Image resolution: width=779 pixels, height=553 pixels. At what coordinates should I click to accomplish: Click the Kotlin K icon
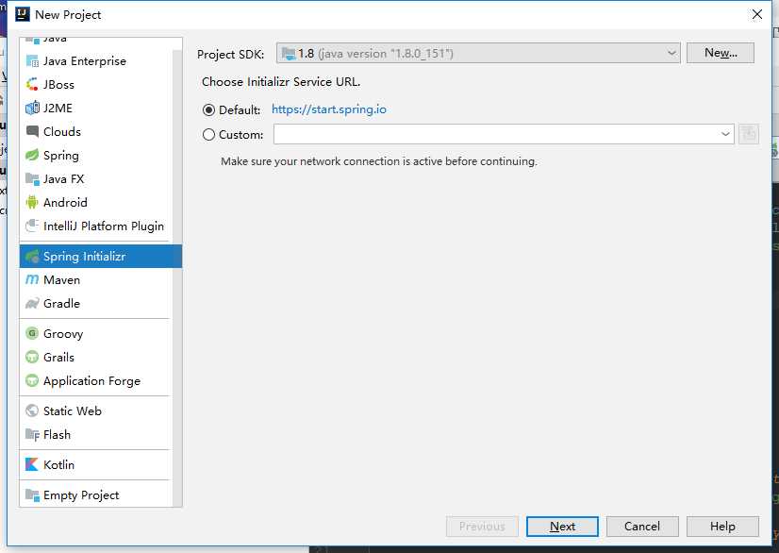(x=32, y=464)
